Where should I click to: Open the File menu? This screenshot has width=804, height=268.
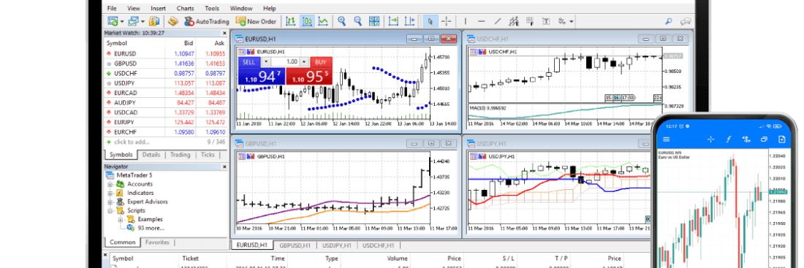(112, 8)
